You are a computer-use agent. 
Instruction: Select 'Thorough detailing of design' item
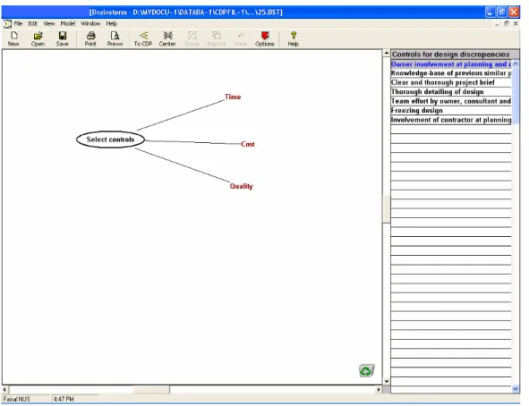click(451, 91)
